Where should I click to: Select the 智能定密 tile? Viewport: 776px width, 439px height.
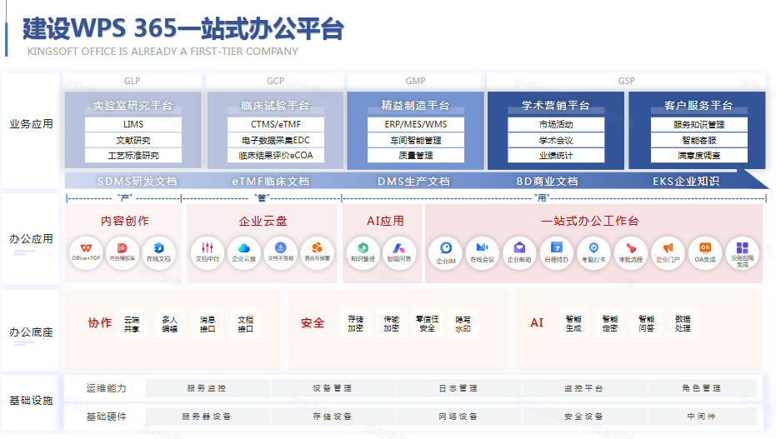coord(610,323)
